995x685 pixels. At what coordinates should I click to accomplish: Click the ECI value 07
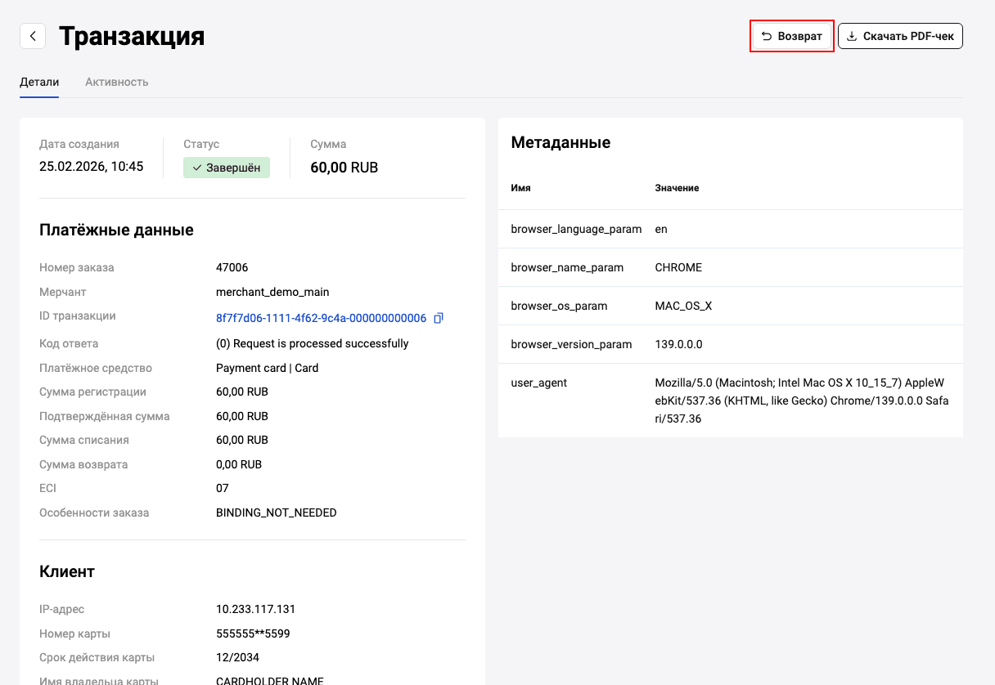[223, 488]
